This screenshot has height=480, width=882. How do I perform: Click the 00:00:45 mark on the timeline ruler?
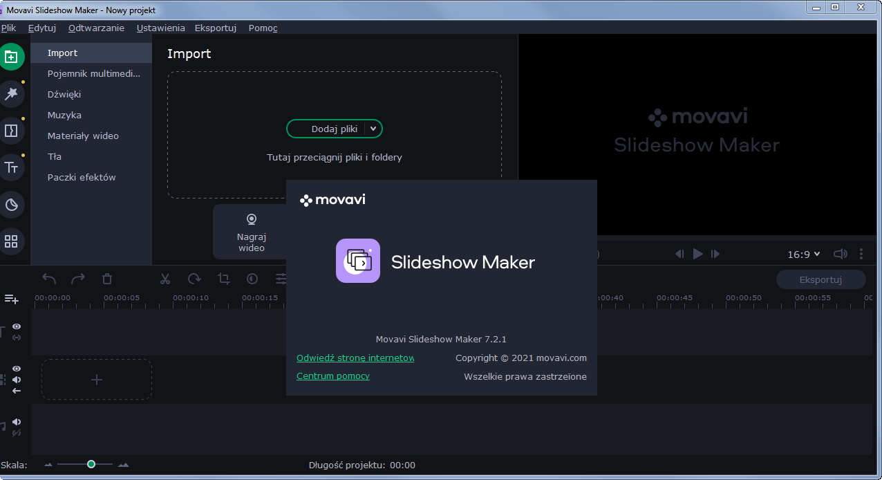[x=675, y=297]
